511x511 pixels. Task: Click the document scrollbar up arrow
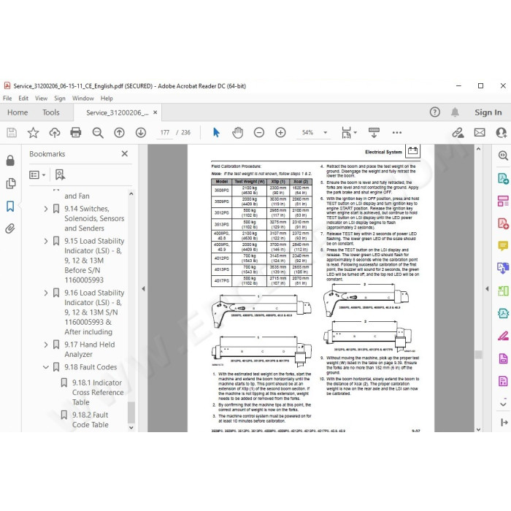(478, 149)
